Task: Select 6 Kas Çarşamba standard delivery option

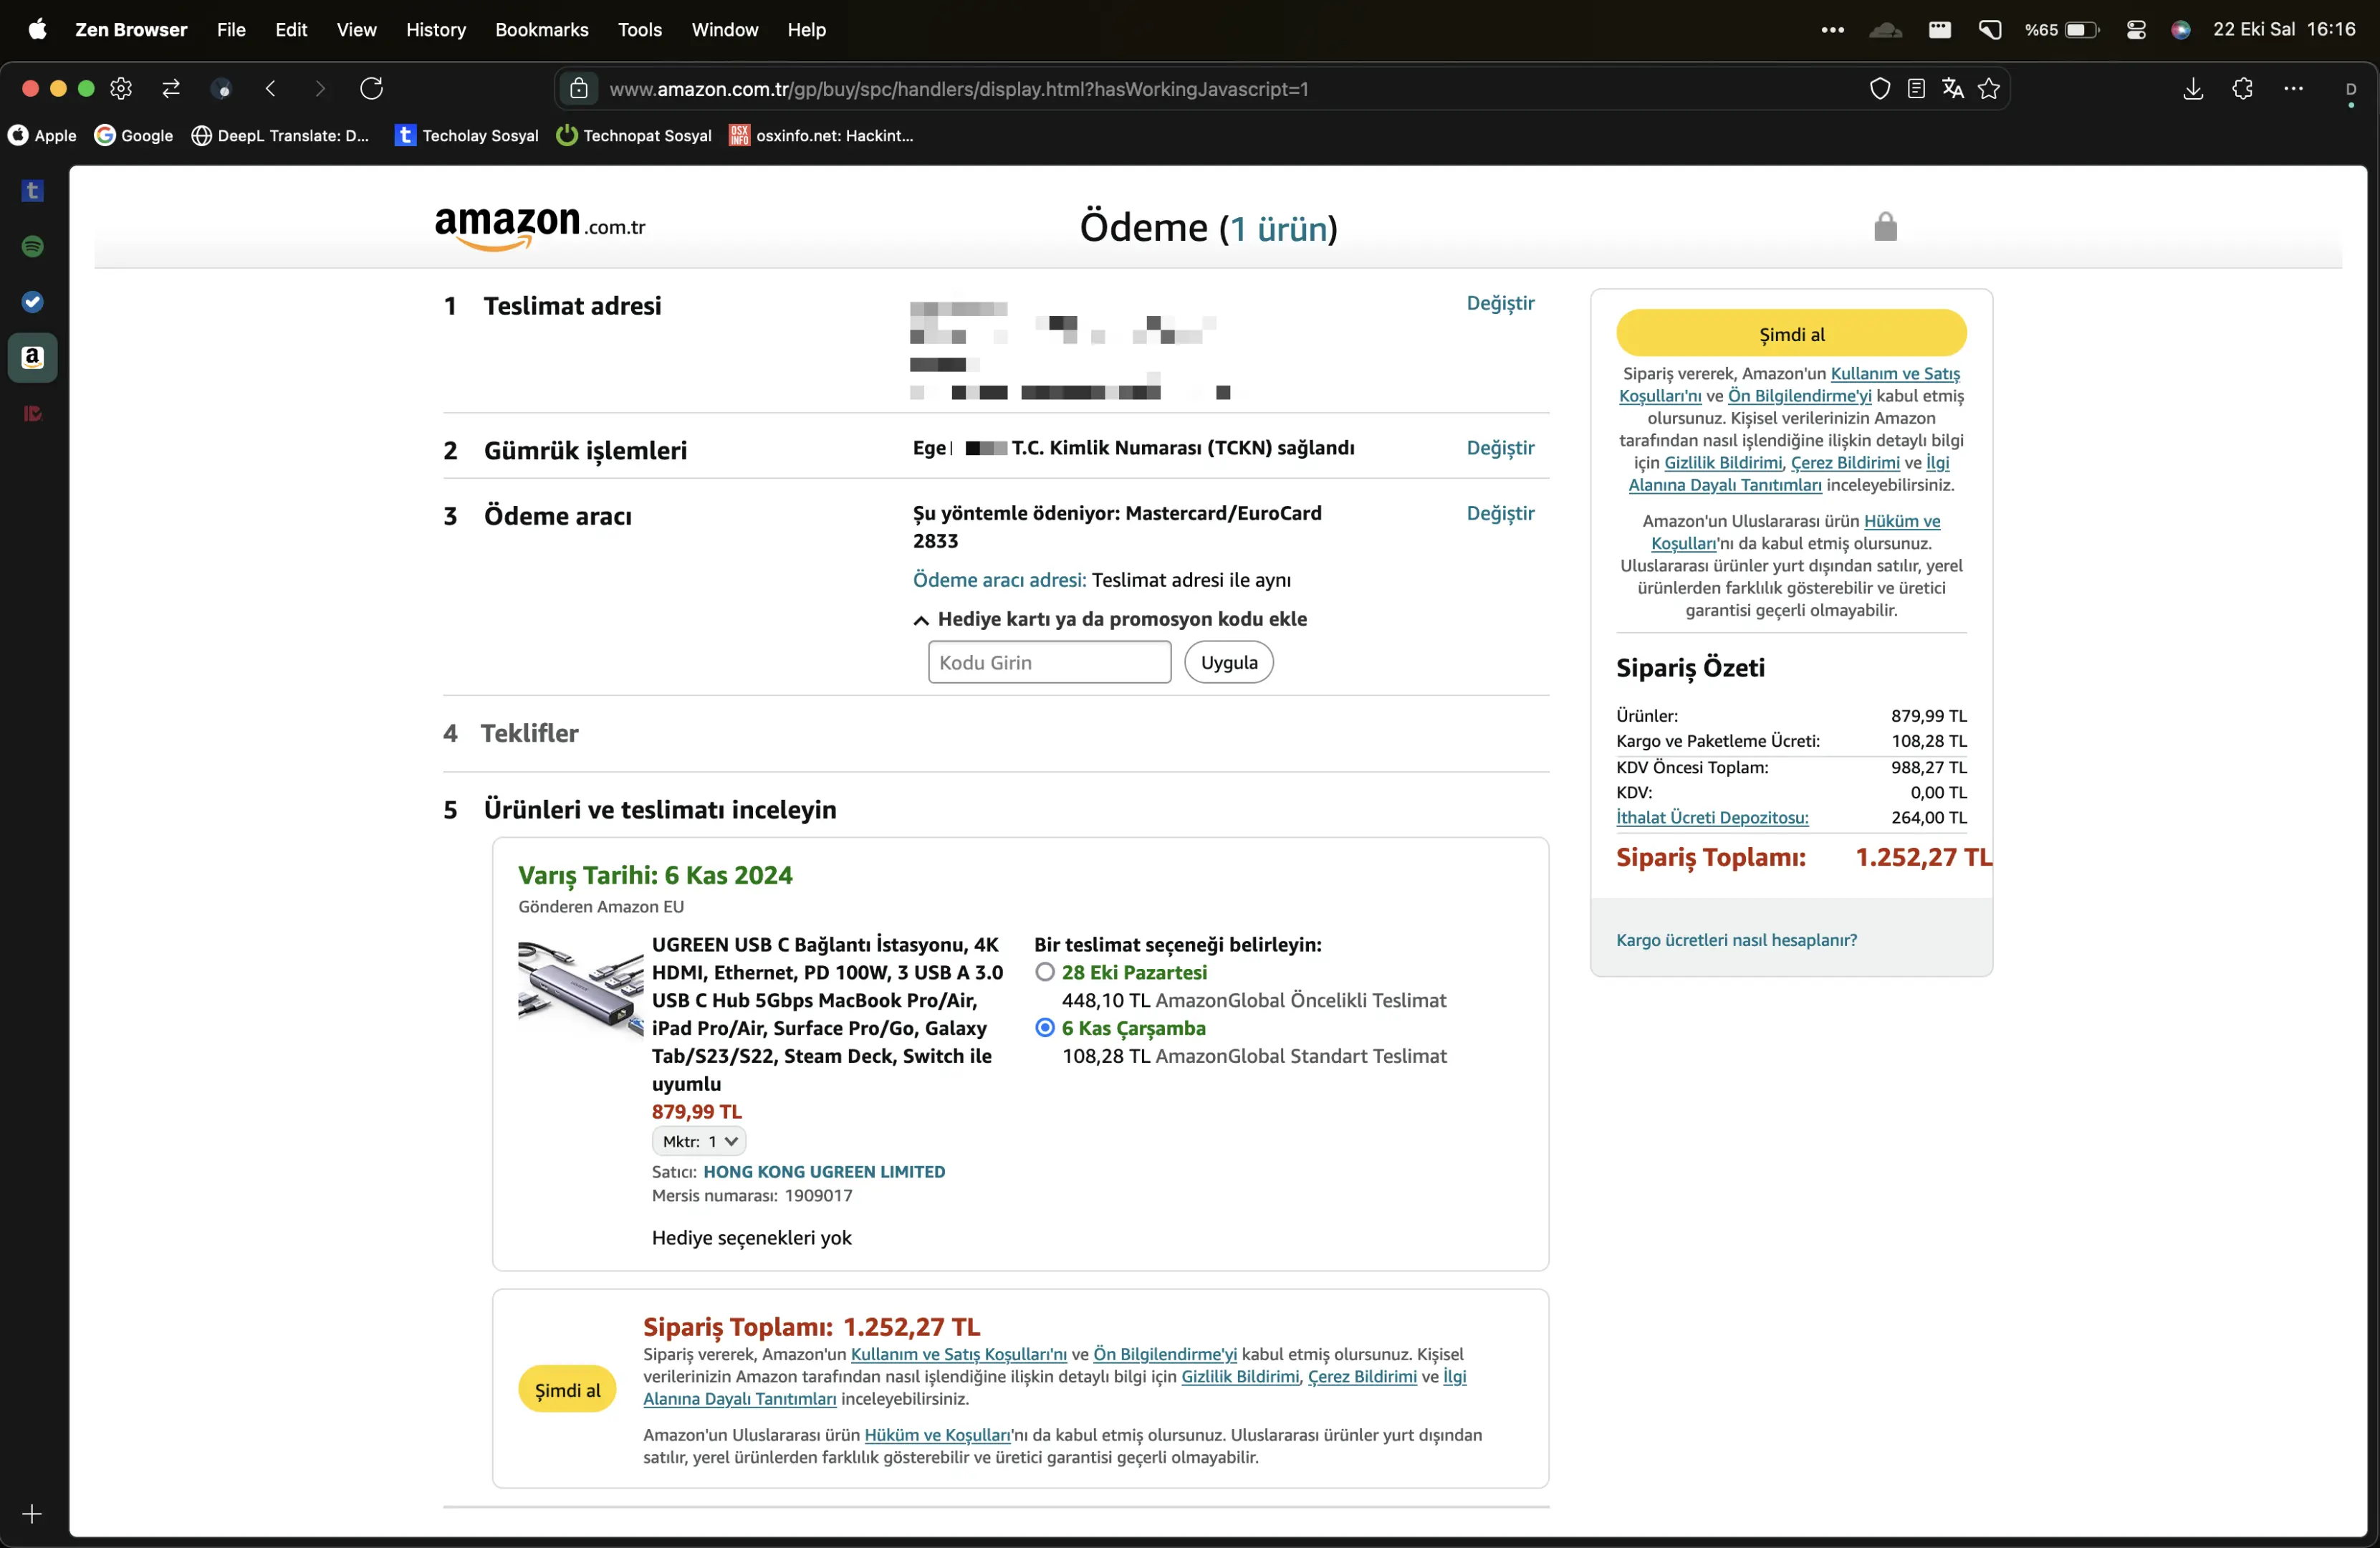Action: click(1045, 1028)
